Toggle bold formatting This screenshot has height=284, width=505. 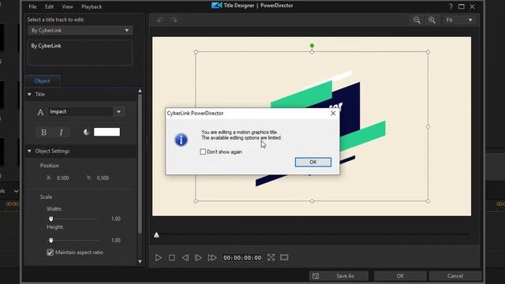tap(44, 133)
